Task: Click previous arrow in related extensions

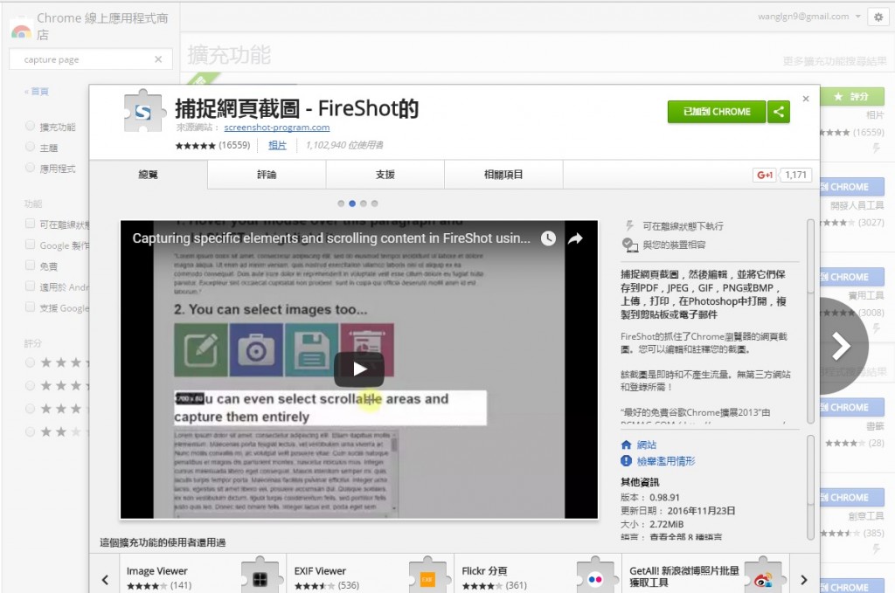Action: coord(105,580)
